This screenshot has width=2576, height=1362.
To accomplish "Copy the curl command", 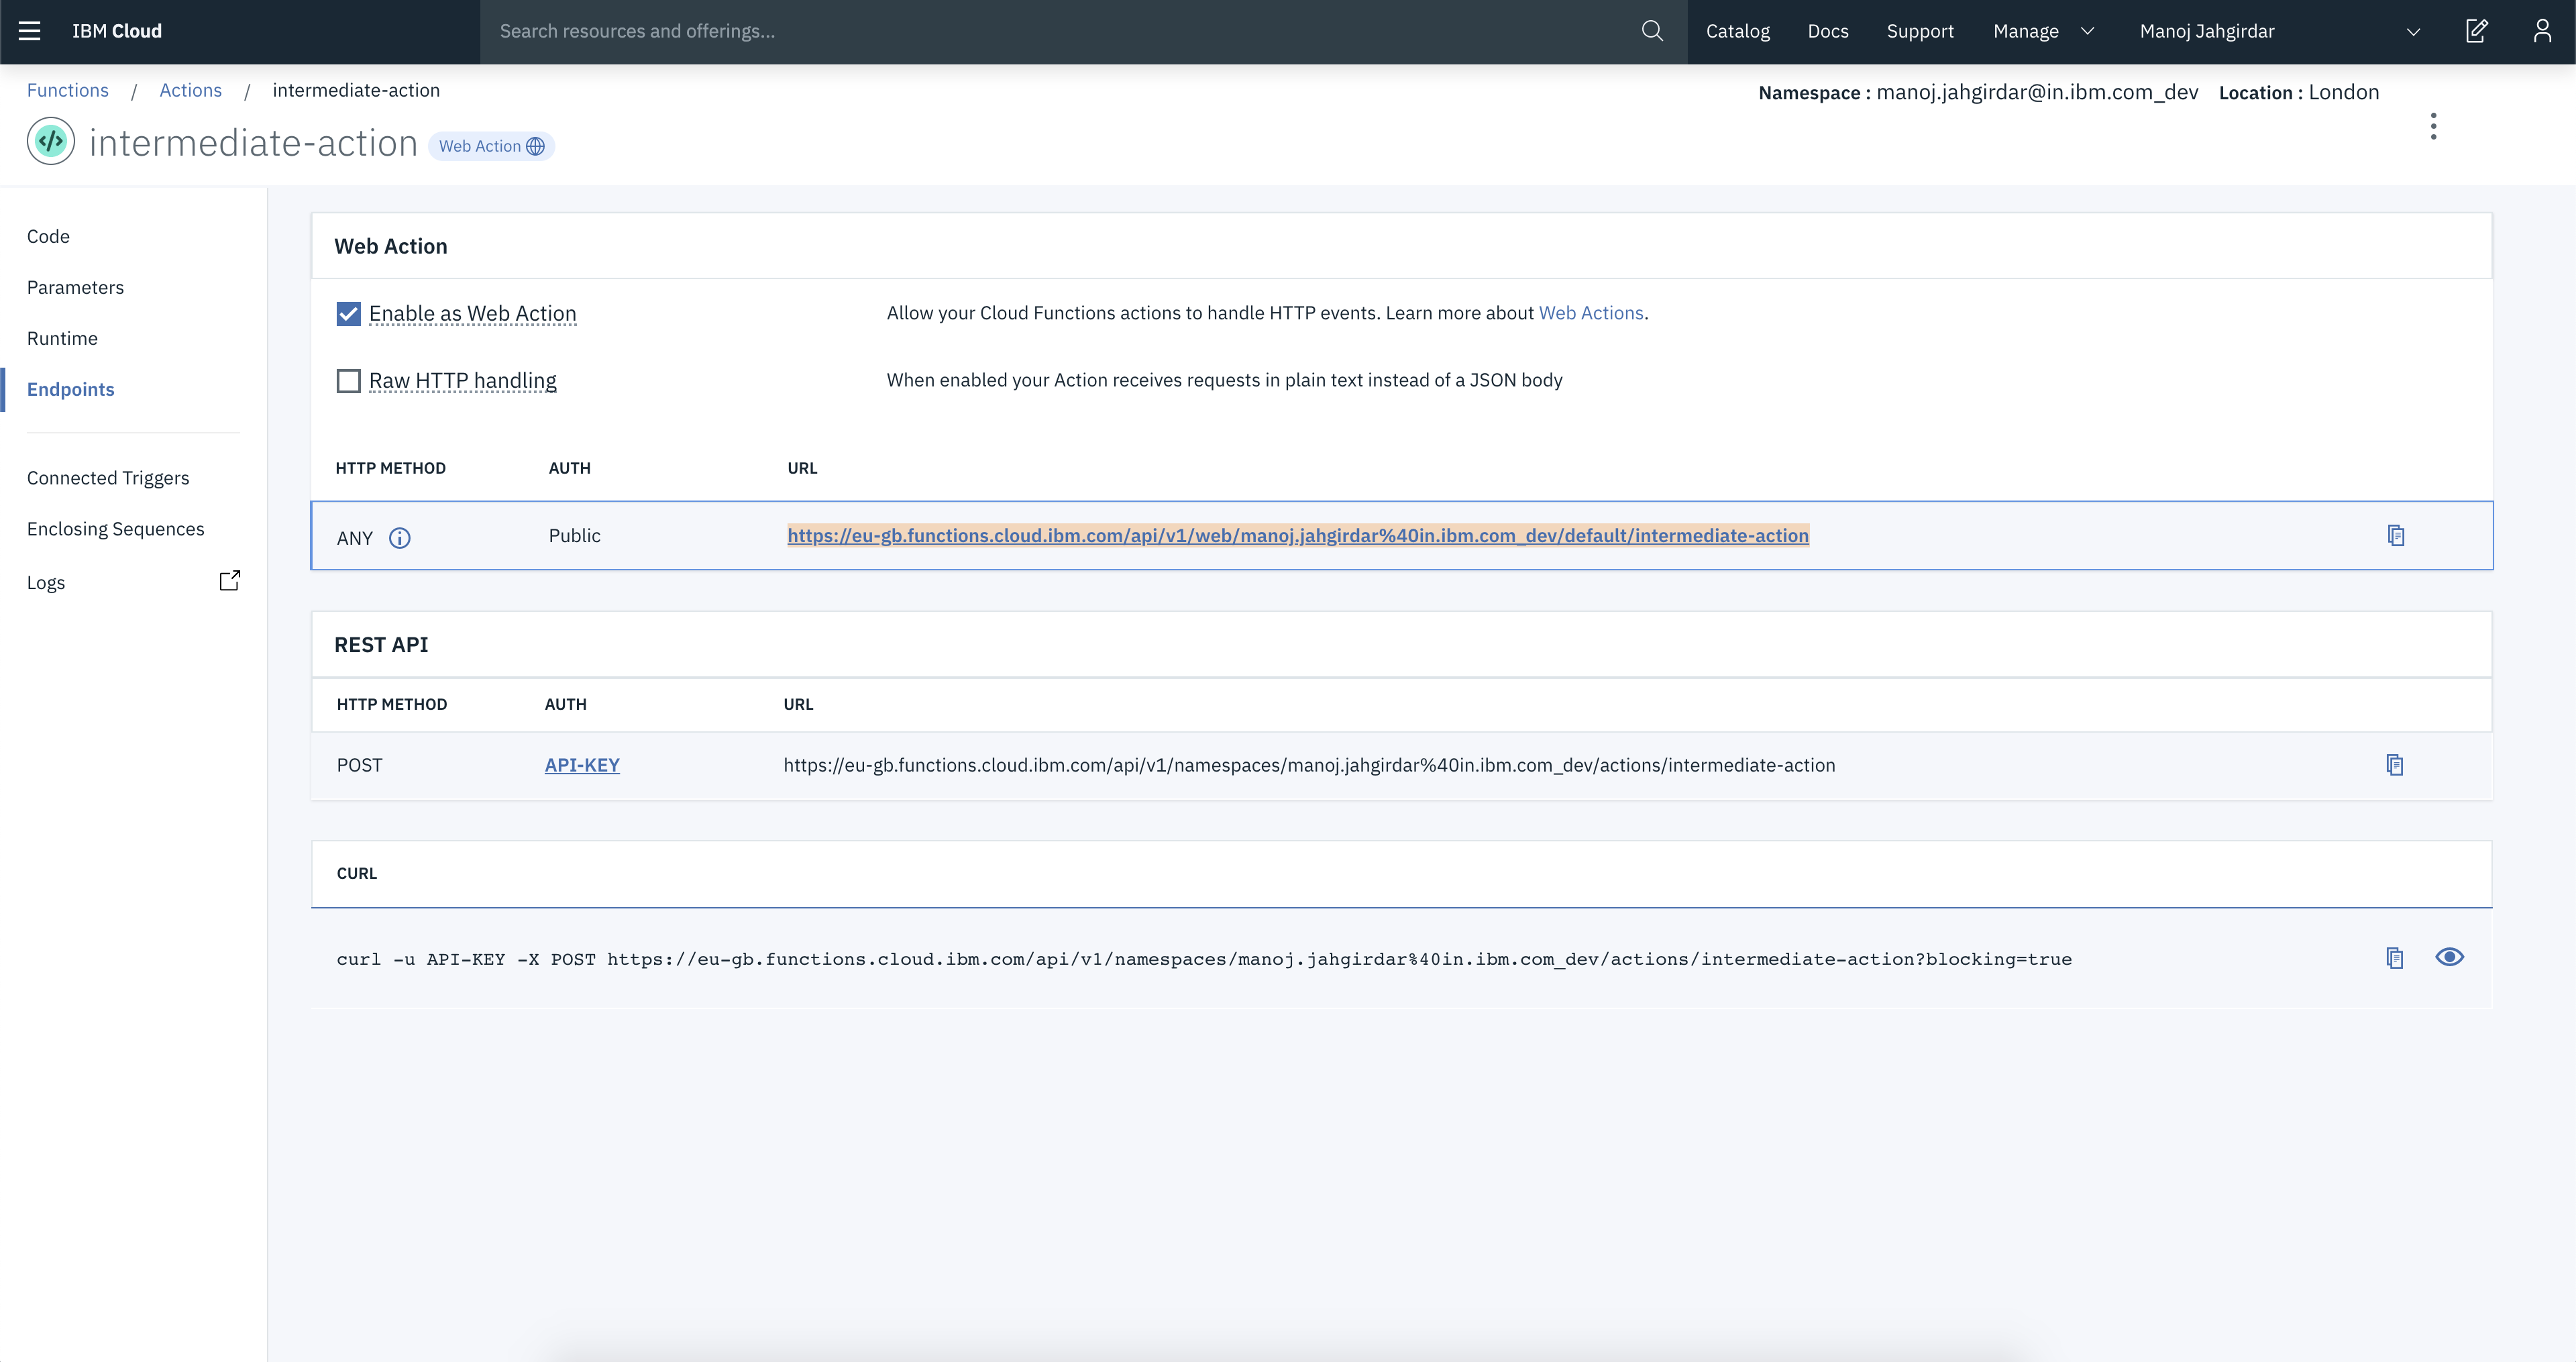I will (x=2394, y=958).
